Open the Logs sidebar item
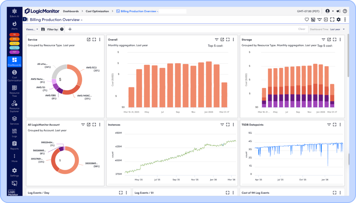 [14, 133]
